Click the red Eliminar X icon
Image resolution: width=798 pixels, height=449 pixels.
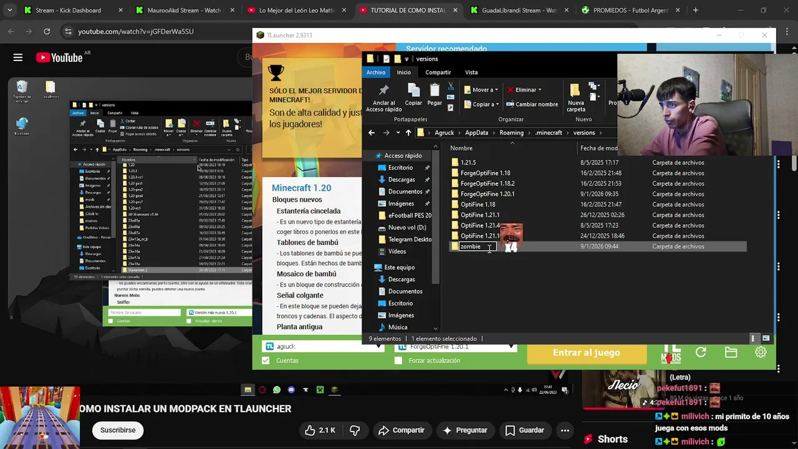pyautogui.click(x=510, y=90)
